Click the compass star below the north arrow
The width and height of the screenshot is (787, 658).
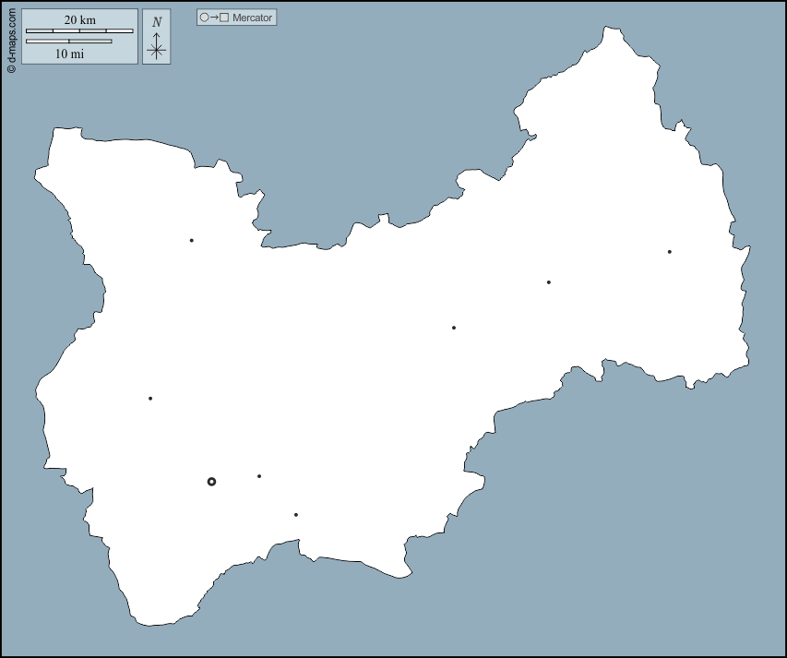(x=157, y=51)
